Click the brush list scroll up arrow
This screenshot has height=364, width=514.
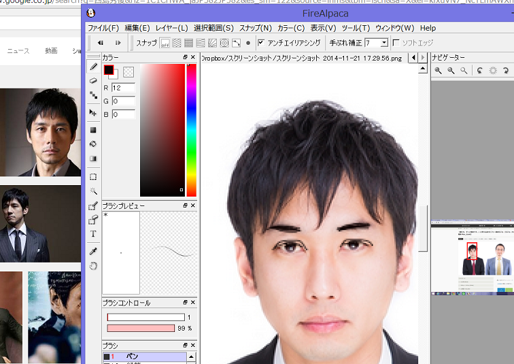click(x=191, y=357)
